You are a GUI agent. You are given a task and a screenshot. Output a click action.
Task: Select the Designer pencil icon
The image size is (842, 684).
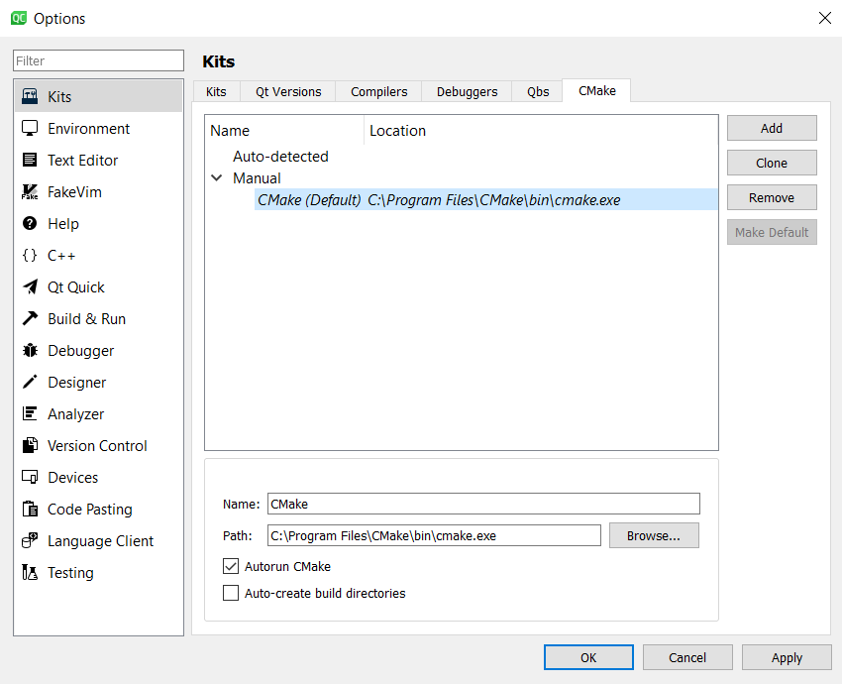tap(30, 382)
